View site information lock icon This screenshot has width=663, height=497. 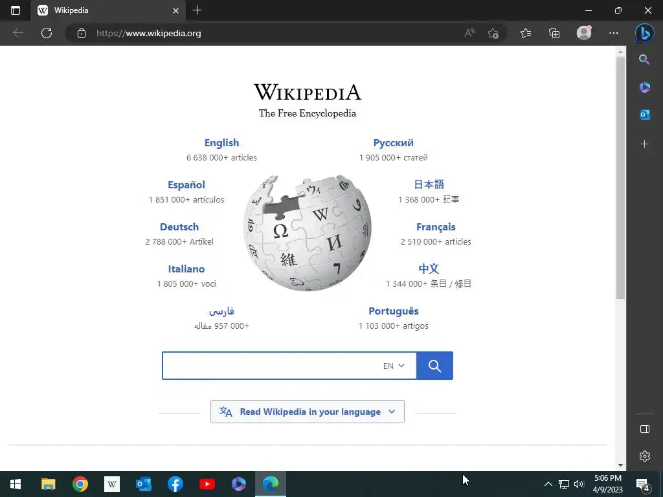point(82,33)
